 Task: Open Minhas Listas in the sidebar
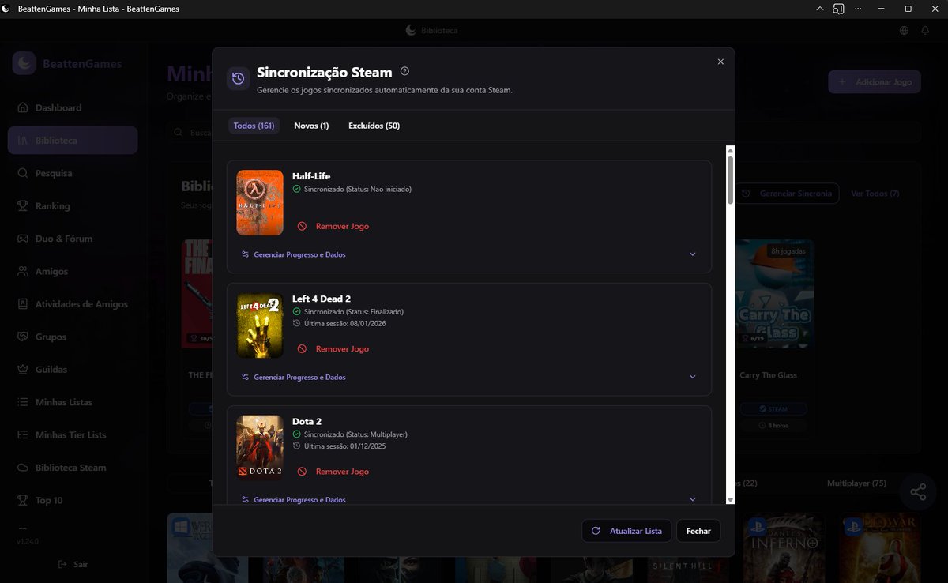(73, 402)
